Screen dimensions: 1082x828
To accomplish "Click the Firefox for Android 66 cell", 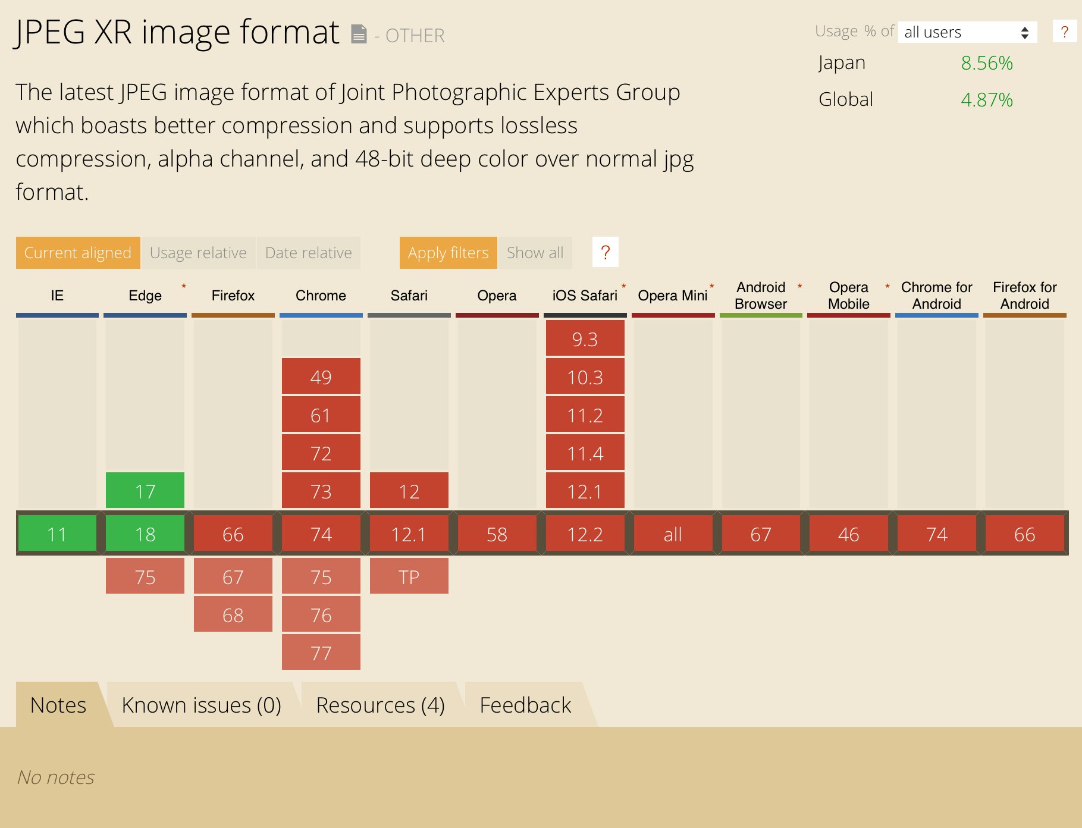I will (1025, 534).
